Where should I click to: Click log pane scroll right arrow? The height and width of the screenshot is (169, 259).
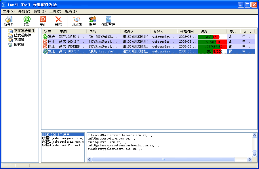click(x=250, y=159)
